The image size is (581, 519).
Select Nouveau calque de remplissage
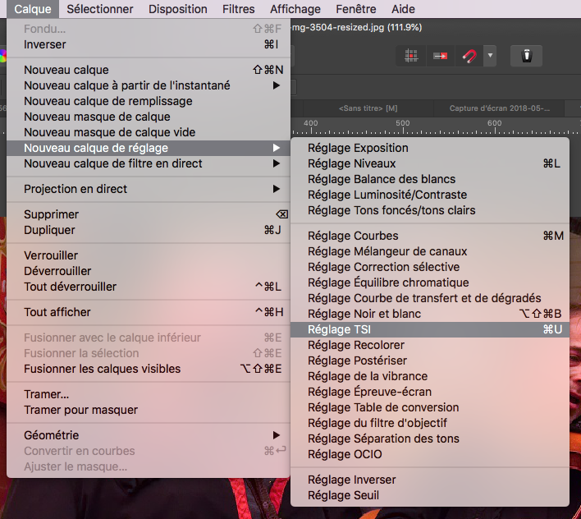(149, 101)
